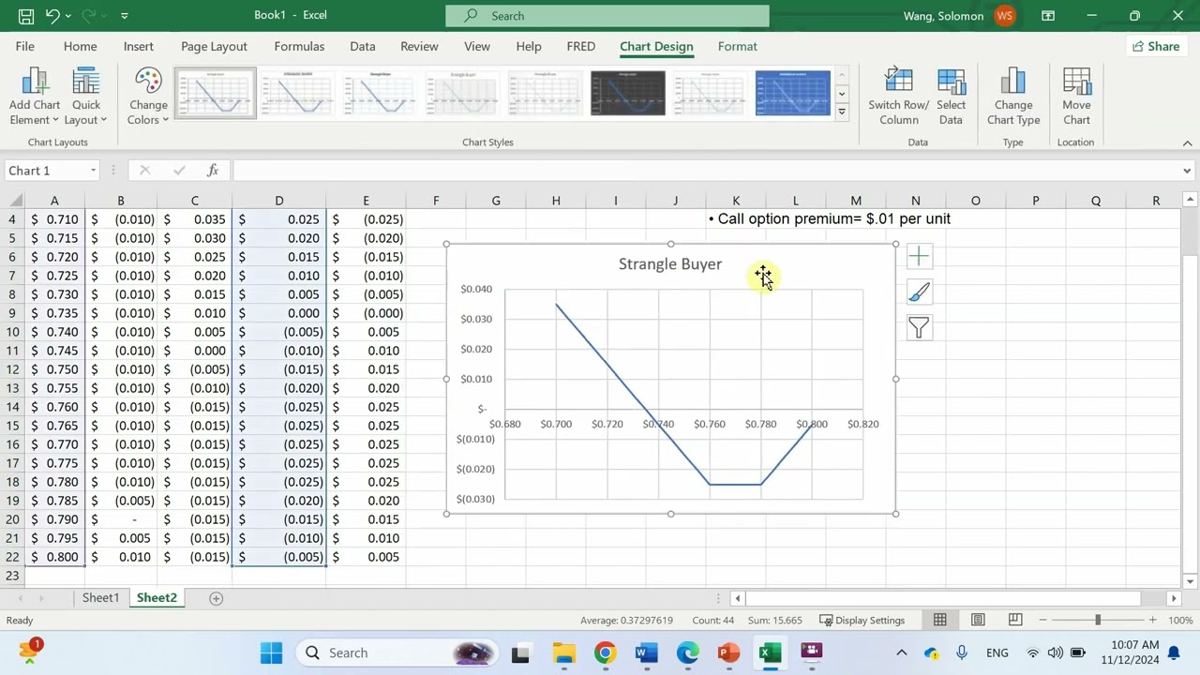Click the Search box in title bar

[607, 16]
